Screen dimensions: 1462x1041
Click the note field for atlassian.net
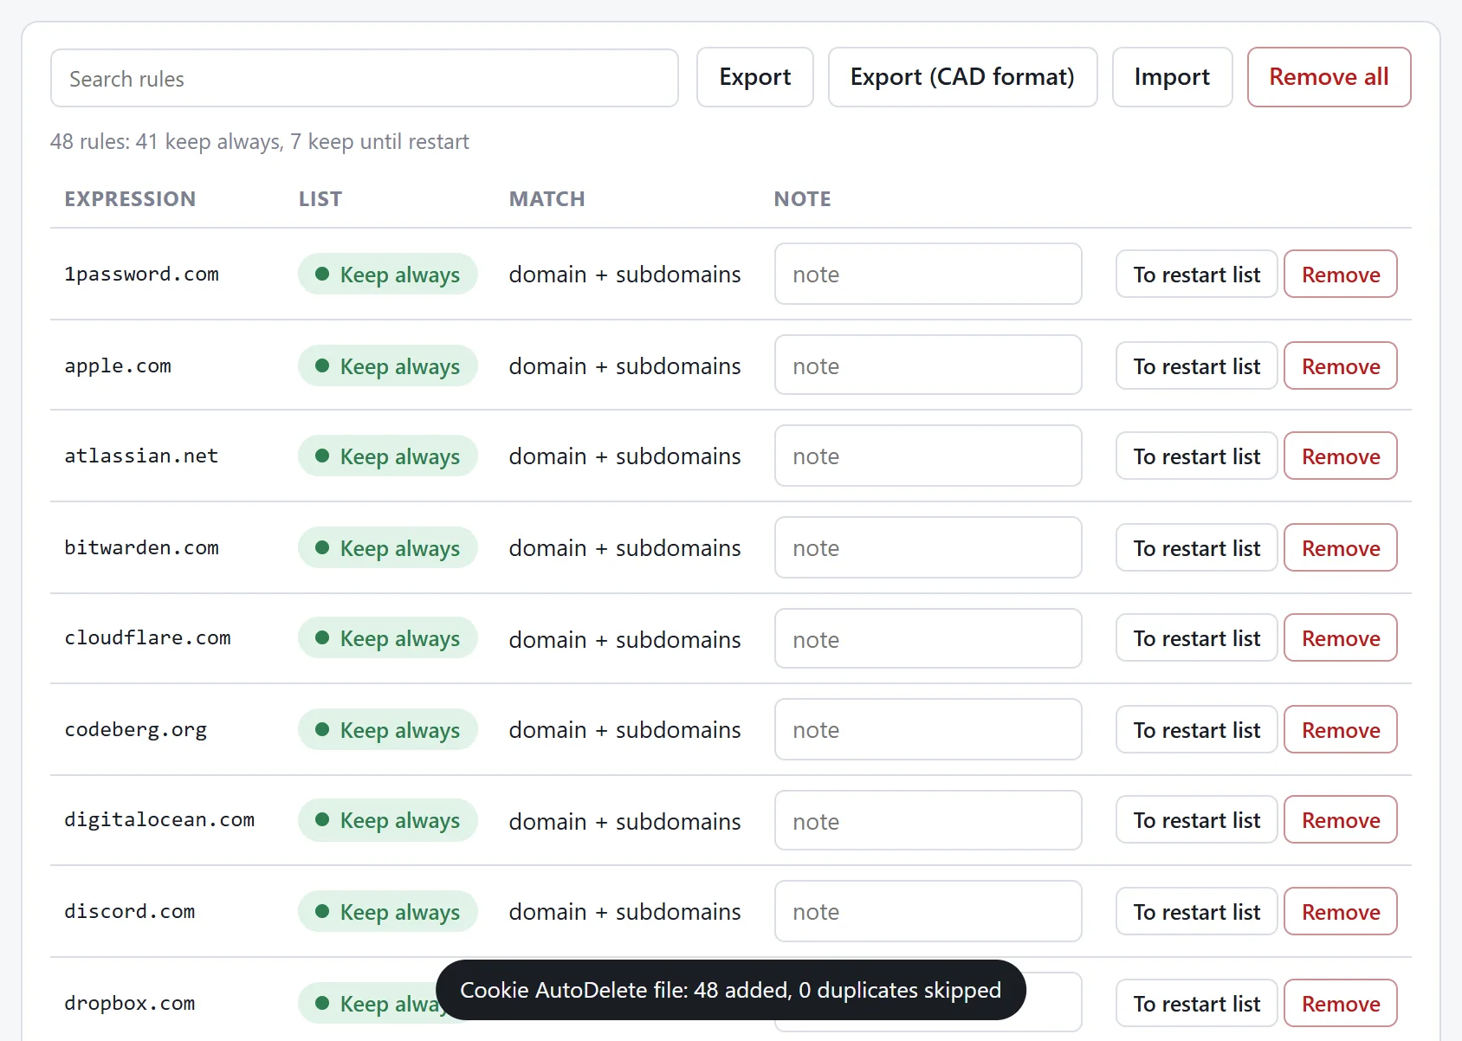point(928,456)
